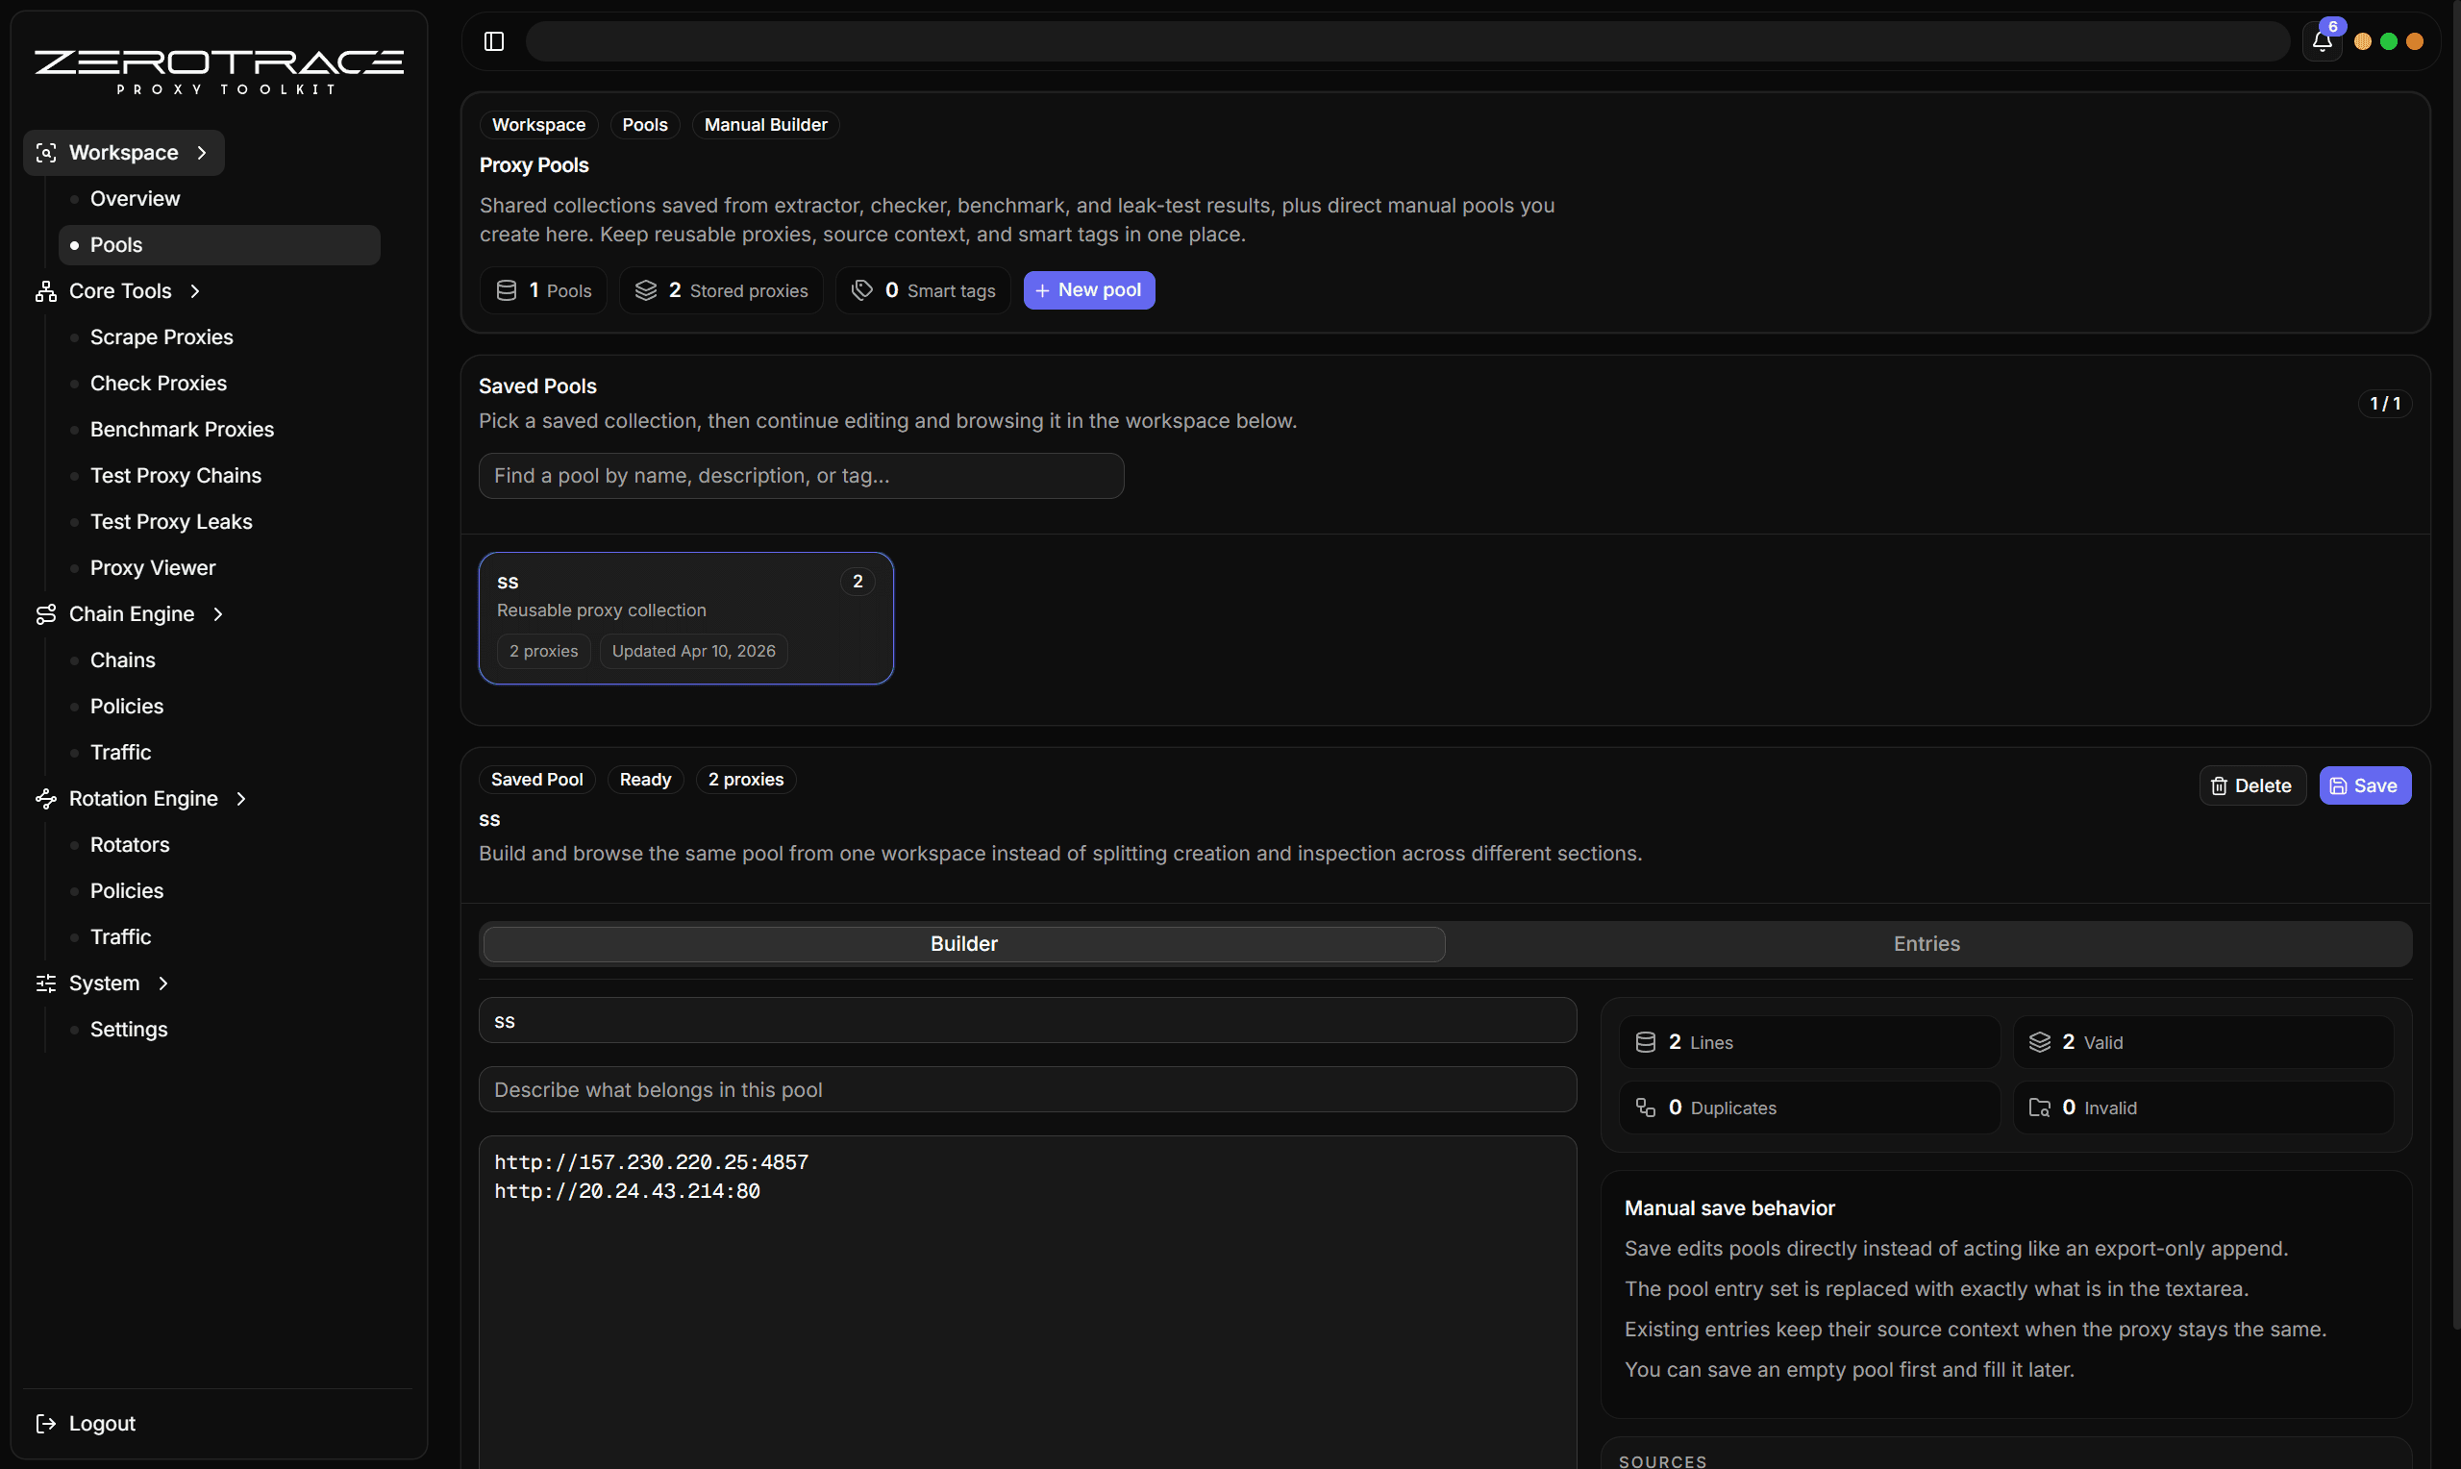The height and width of the screenshot is (1469, 2461).
Task: Click the Core Tools network icon
Action: (45, 291)
